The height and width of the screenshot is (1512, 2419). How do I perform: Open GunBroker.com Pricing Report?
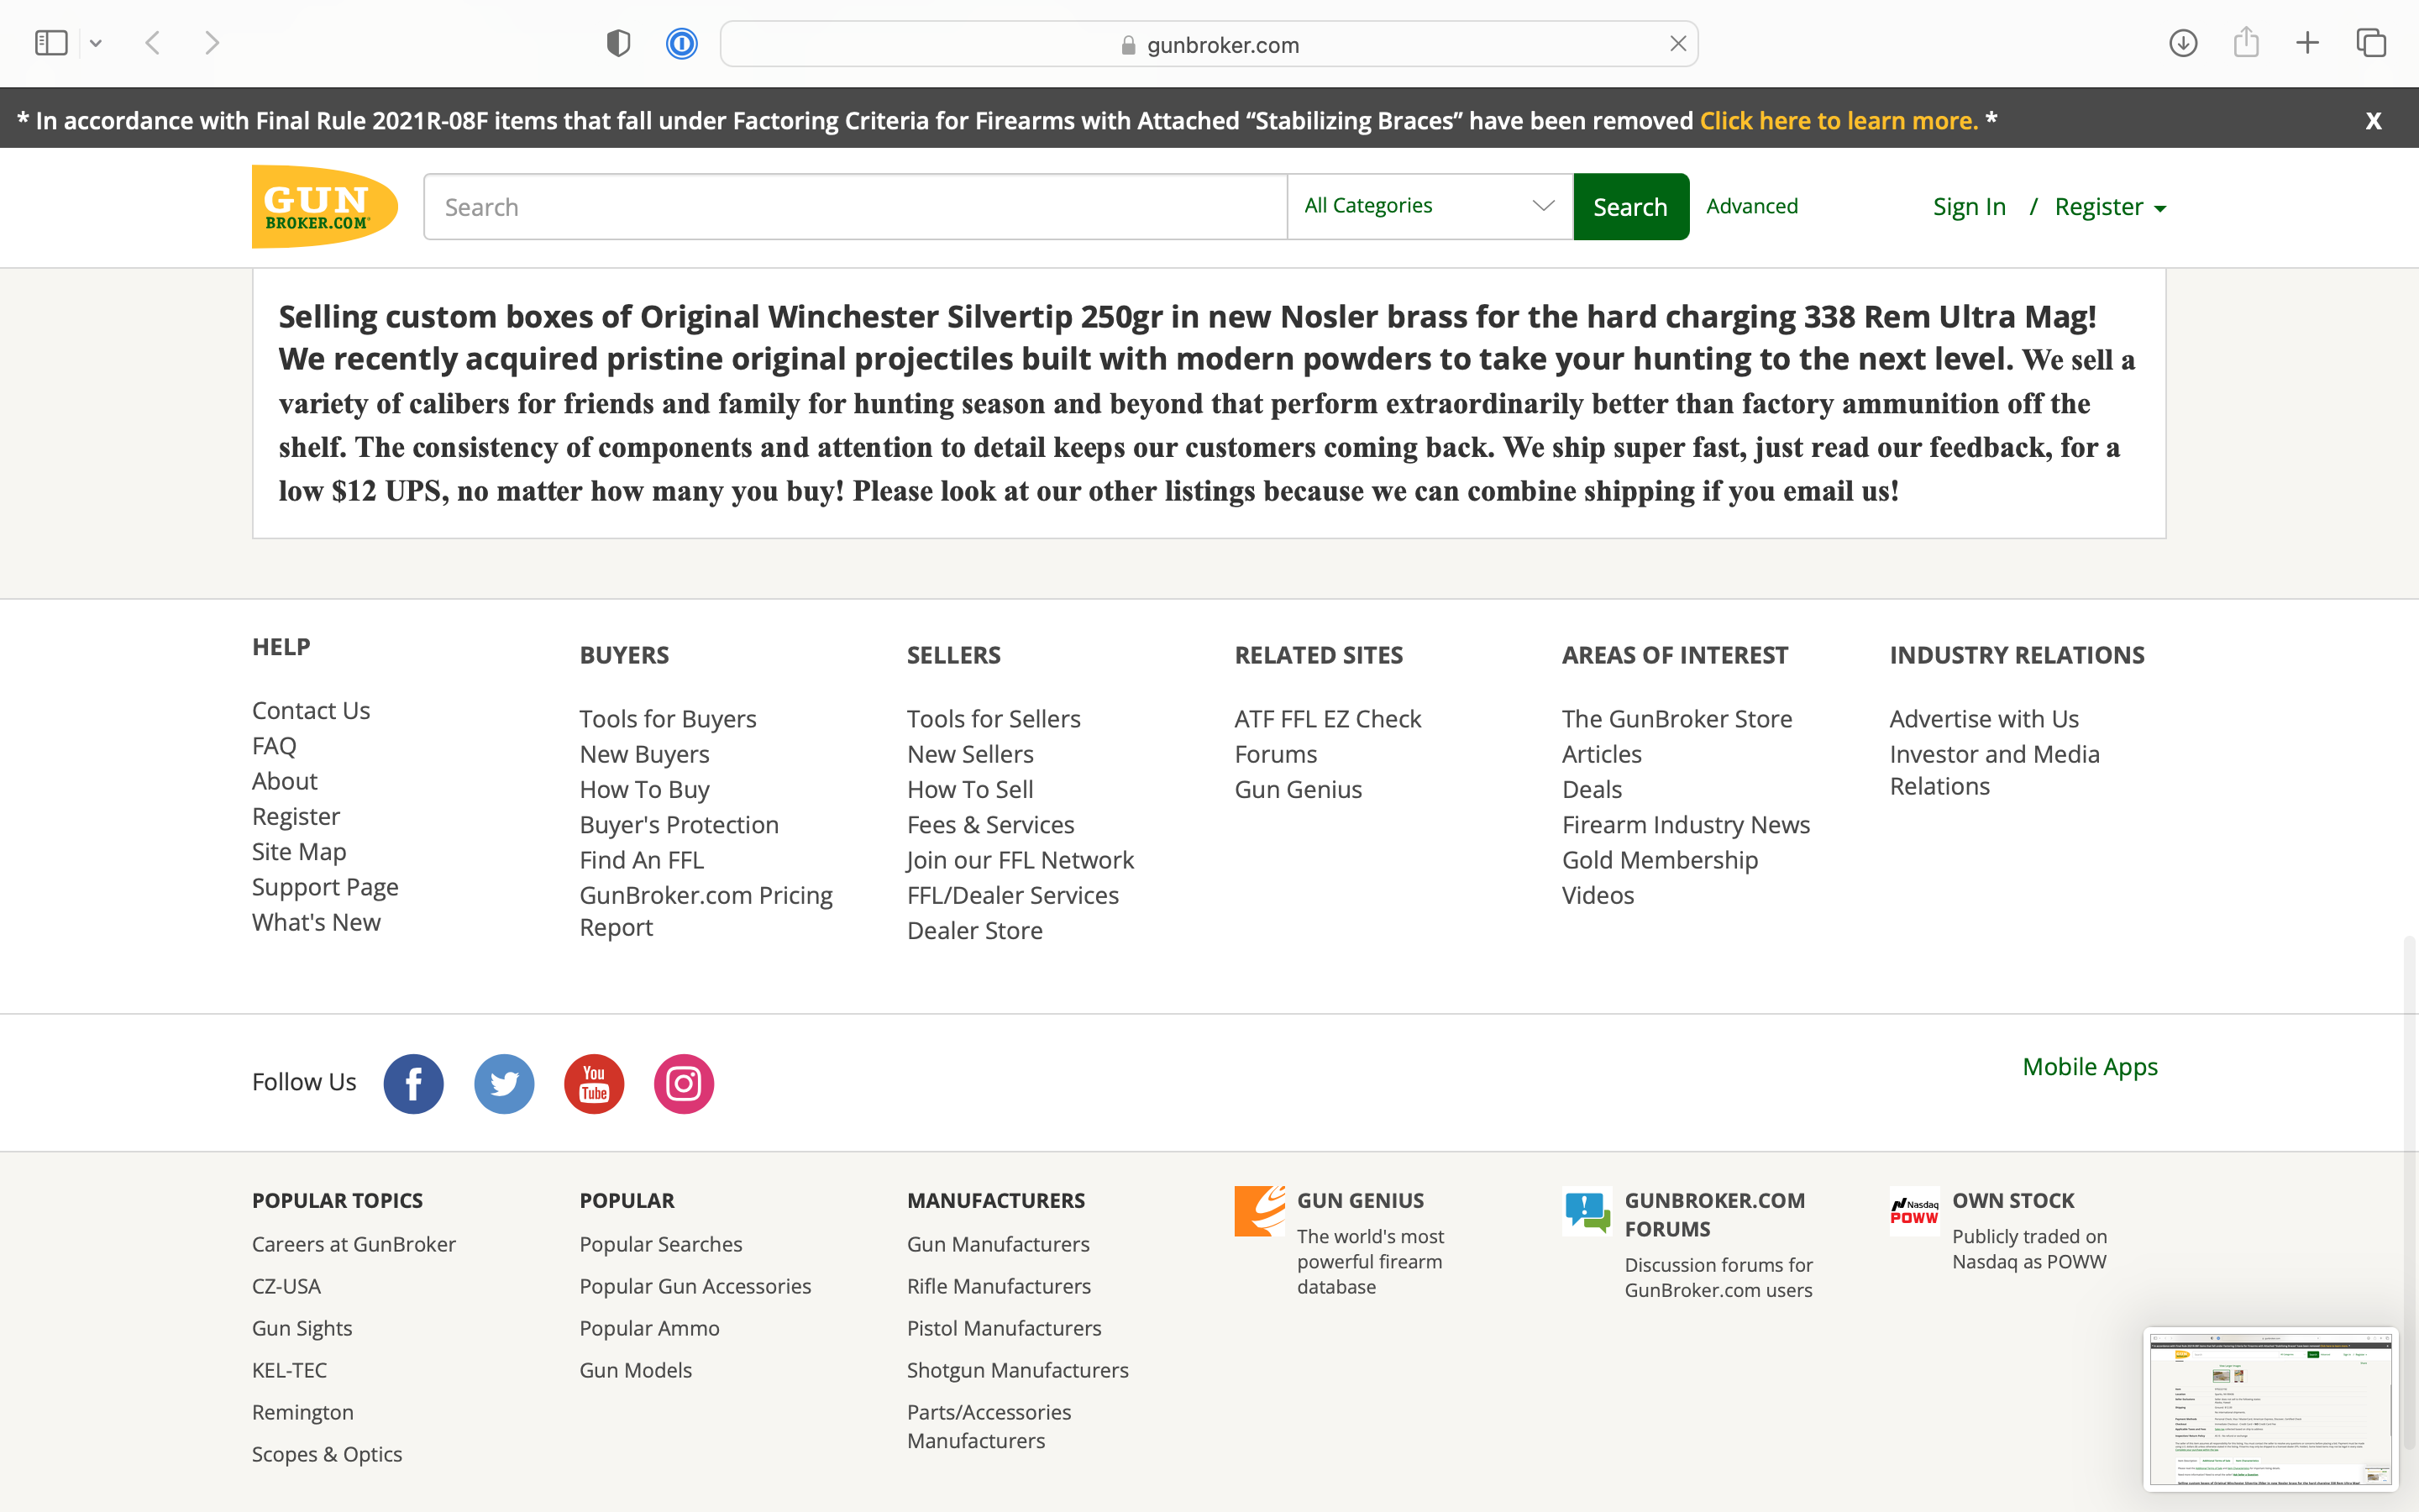click(x=706, y=911)
